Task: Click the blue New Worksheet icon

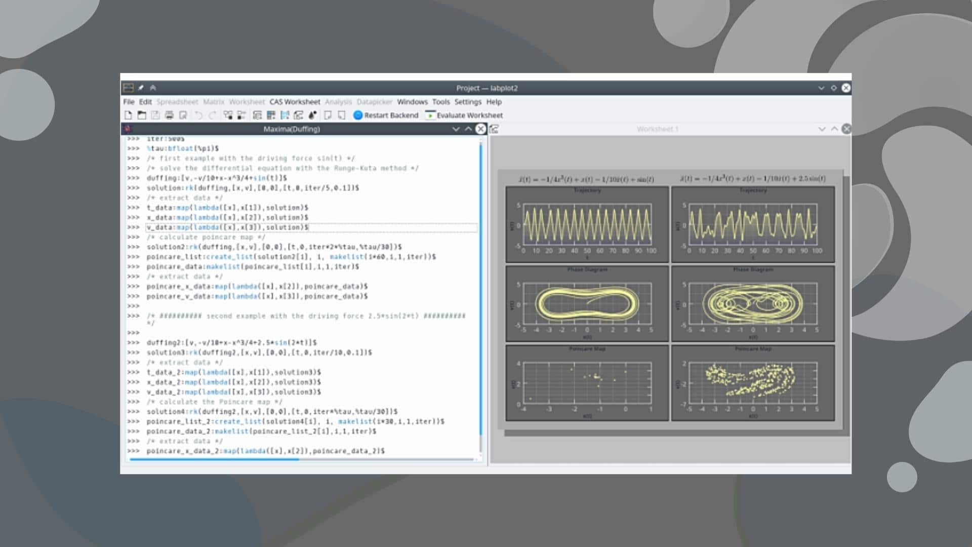Action: click(x=285, y=115)
